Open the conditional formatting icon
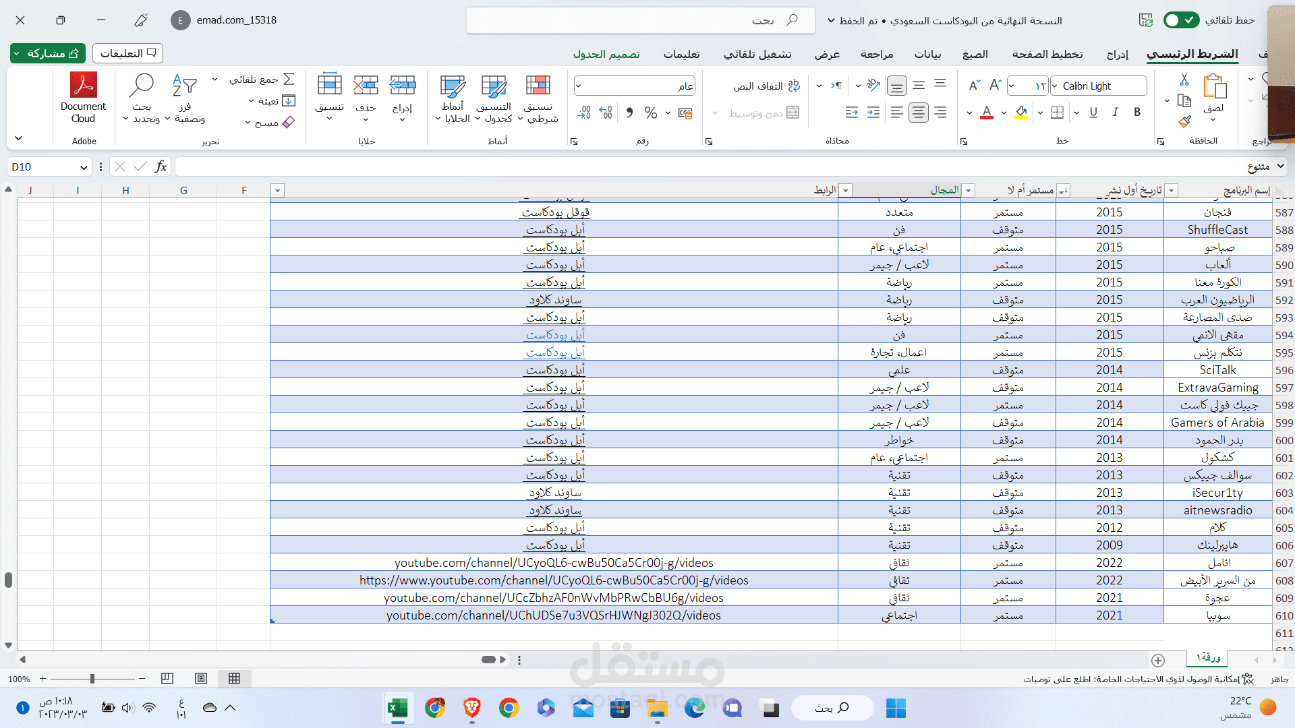 pos(538,86)
